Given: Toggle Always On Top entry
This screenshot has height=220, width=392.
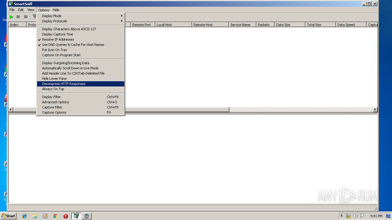Looking at the screenshot, I should [81, 89].
